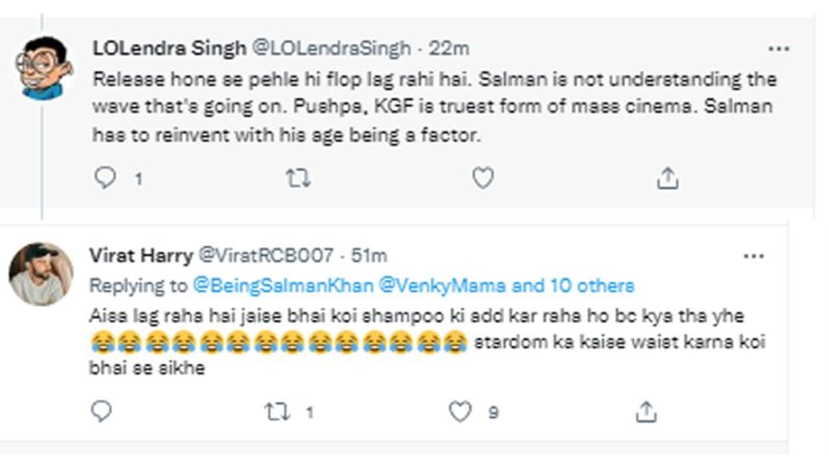Click the Virat Harry display name

(x=141, y=255)
